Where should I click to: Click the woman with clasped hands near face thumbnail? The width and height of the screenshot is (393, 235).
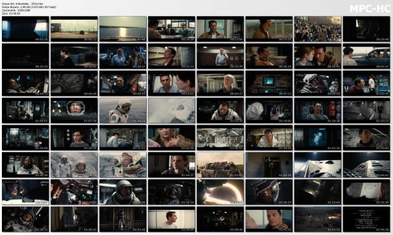172,138
